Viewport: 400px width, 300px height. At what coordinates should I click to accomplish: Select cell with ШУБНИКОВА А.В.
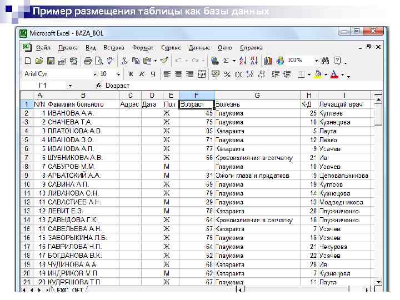point(83,158)
